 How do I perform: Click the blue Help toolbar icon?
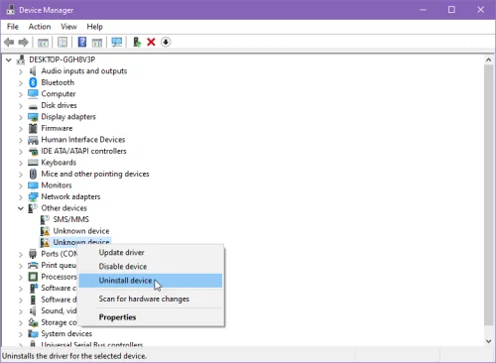tap(82, 42)
